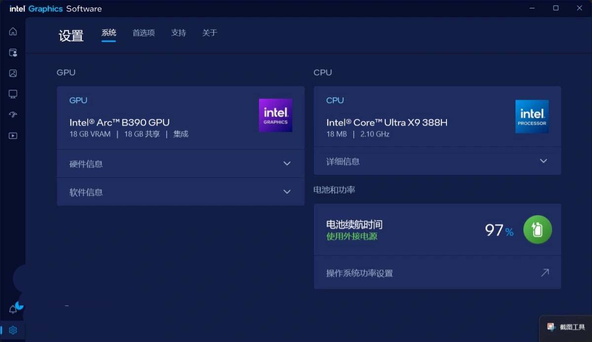
Task: Switch to the 系统 tab
Action: (x=109, y=33)
